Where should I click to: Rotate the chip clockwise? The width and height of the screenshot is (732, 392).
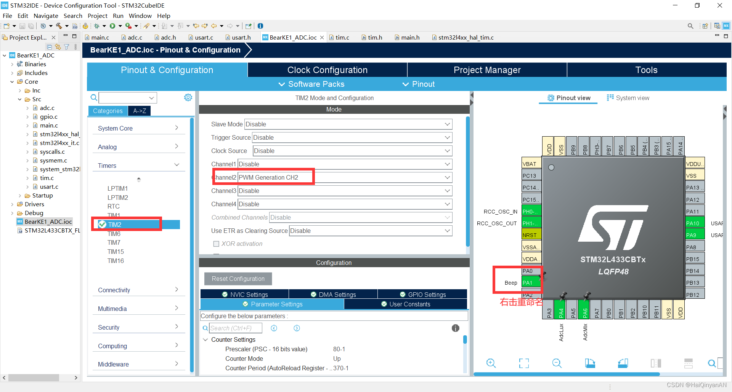click(x=590, y=363)
